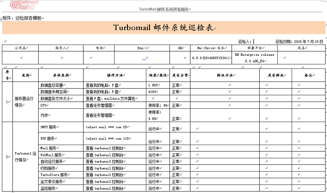
Task: Select the MailServer 版本 header cell
Action: 211,48
